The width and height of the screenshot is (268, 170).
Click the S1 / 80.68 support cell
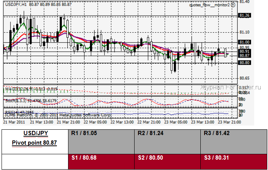point(101,162)
